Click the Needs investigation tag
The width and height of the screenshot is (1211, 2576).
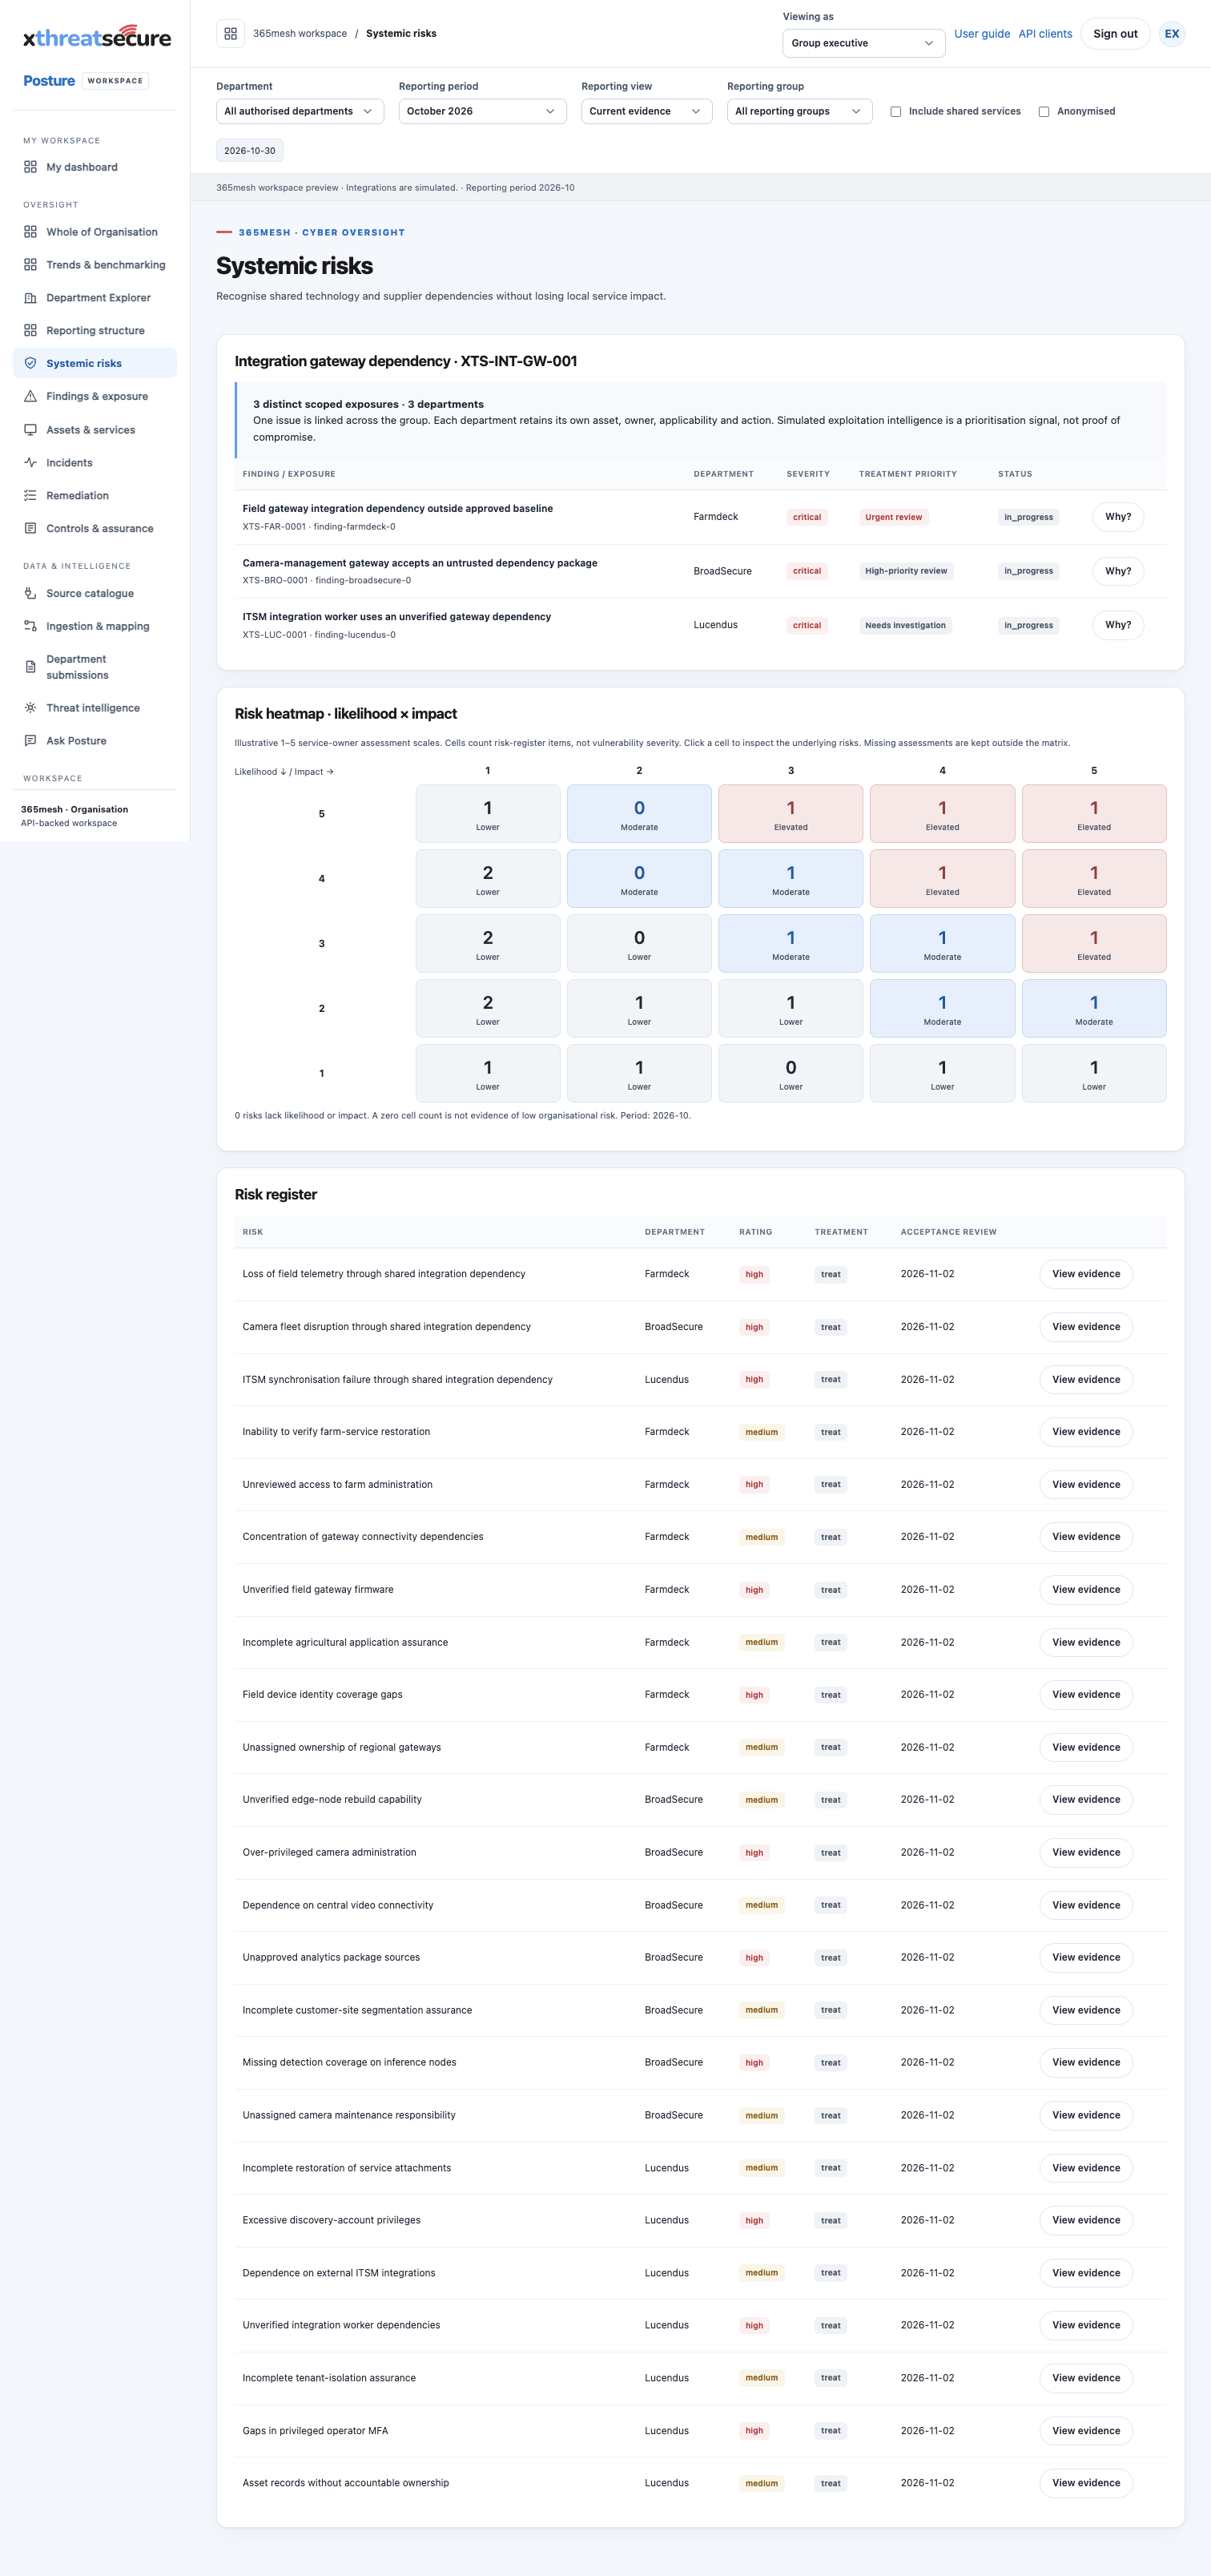click(905, 625)
